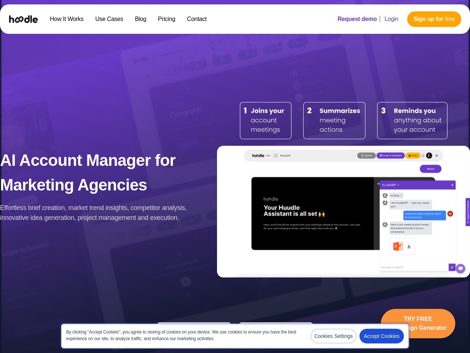470x353 pixels.
Task: Select the Summarizes meeting actions card
Action: click(334, 121)
